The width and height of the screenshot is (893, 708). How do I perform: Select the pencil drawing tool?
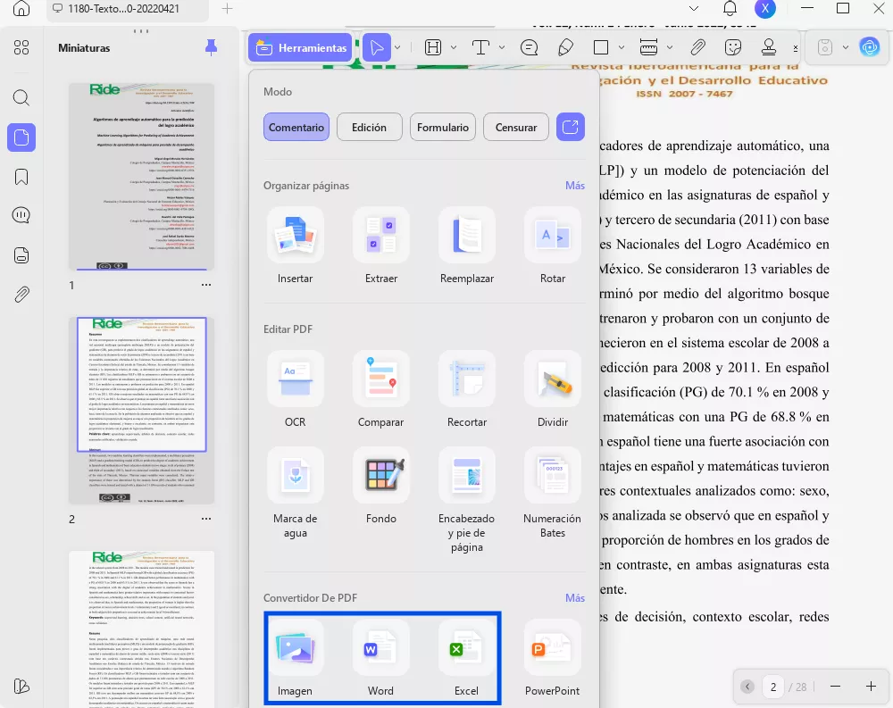pos(565,48)
